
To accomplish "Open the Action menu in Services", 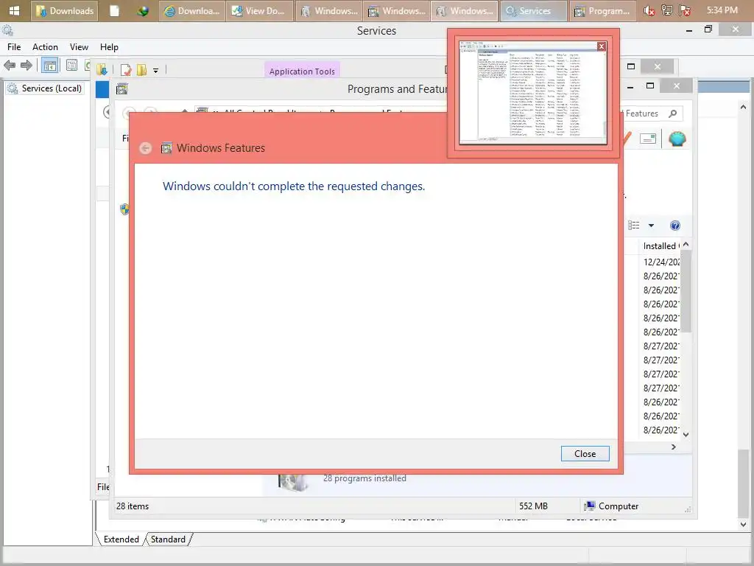I will pyautogui.click(x=45, y=46).
